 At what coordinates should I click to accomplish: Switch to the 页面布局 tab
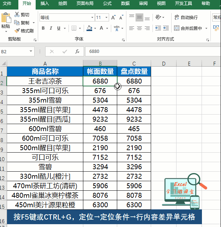[x=85, y=3]
